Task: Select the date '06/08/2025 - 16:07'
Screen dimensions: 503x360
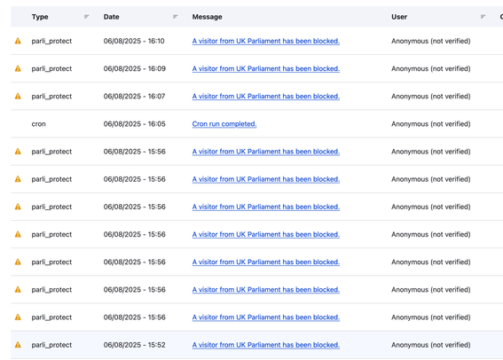Action: tap(134, 96)
